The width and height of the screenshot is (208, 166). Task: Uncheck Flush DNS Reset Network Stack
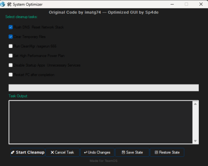pos(10,27)
